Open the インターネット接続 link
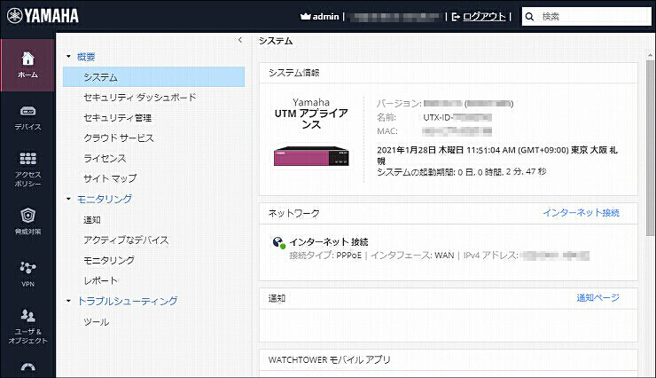Image resolution: width=656 pixels, height=378 pixels. pyautogui.click(x=582, y=213)
